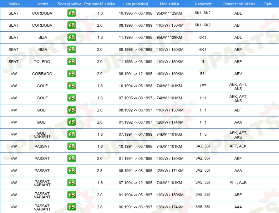Viewport: 279px width, 213px height.
Task: Click fuel icon in PASSAT VARIANT 1.6 row
Action: pyautogui.click(x=71, y=182)
